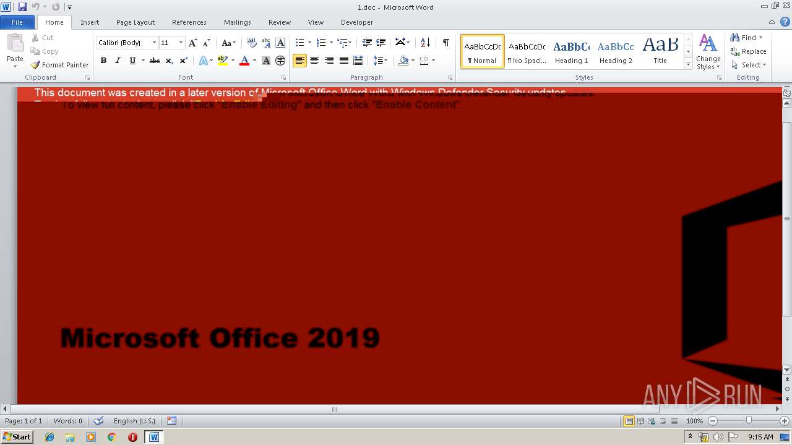The height and width of the screenshot is (445, 792).
Task: Click Grow Font icon
Action: (193, 43)
